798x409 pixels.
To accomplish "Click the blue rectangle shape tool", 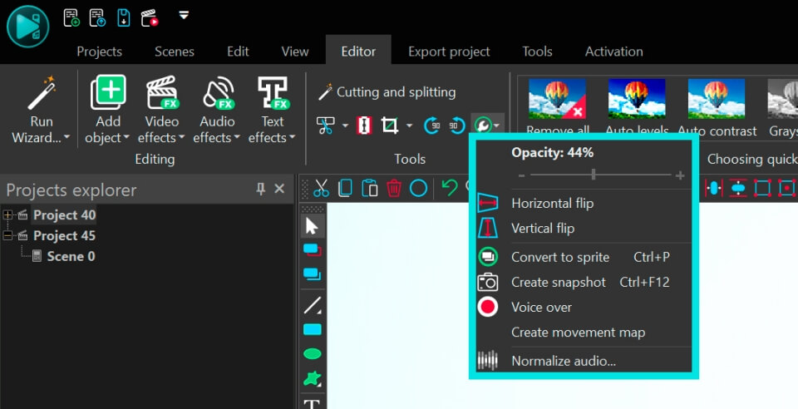I will tap(312, 330).
